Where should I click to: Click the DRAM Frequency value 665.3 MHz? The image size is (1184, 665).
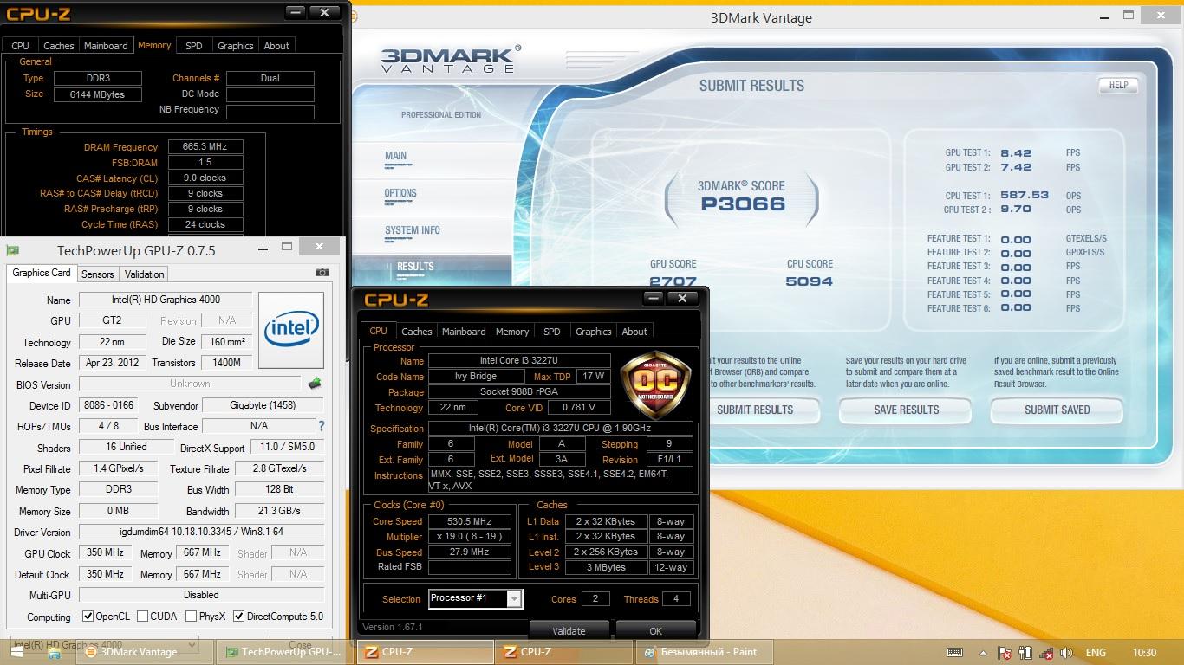click(x=205, y=147)
